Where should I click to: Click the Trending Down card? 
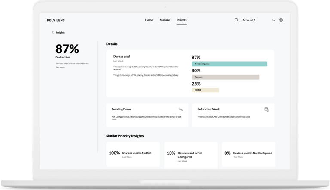pos(147,115)
